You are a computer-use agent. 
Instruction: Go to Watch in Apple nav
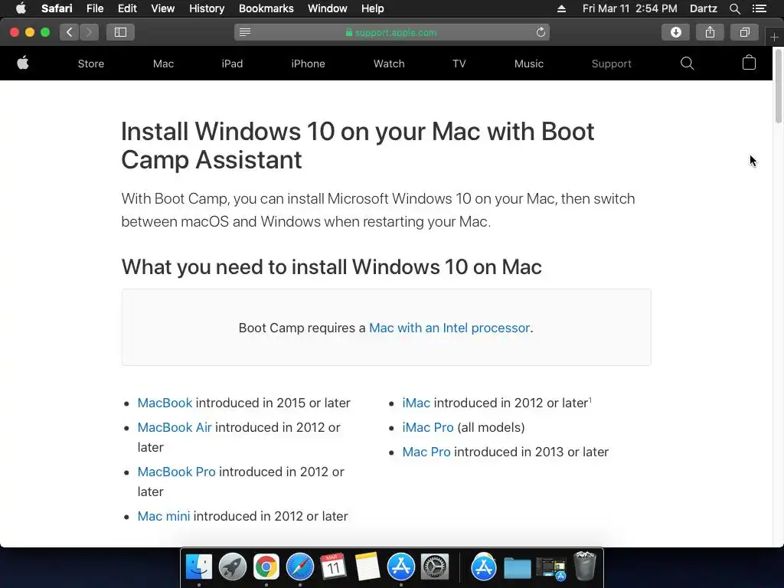pyautogui.click(x=389, y=64)
